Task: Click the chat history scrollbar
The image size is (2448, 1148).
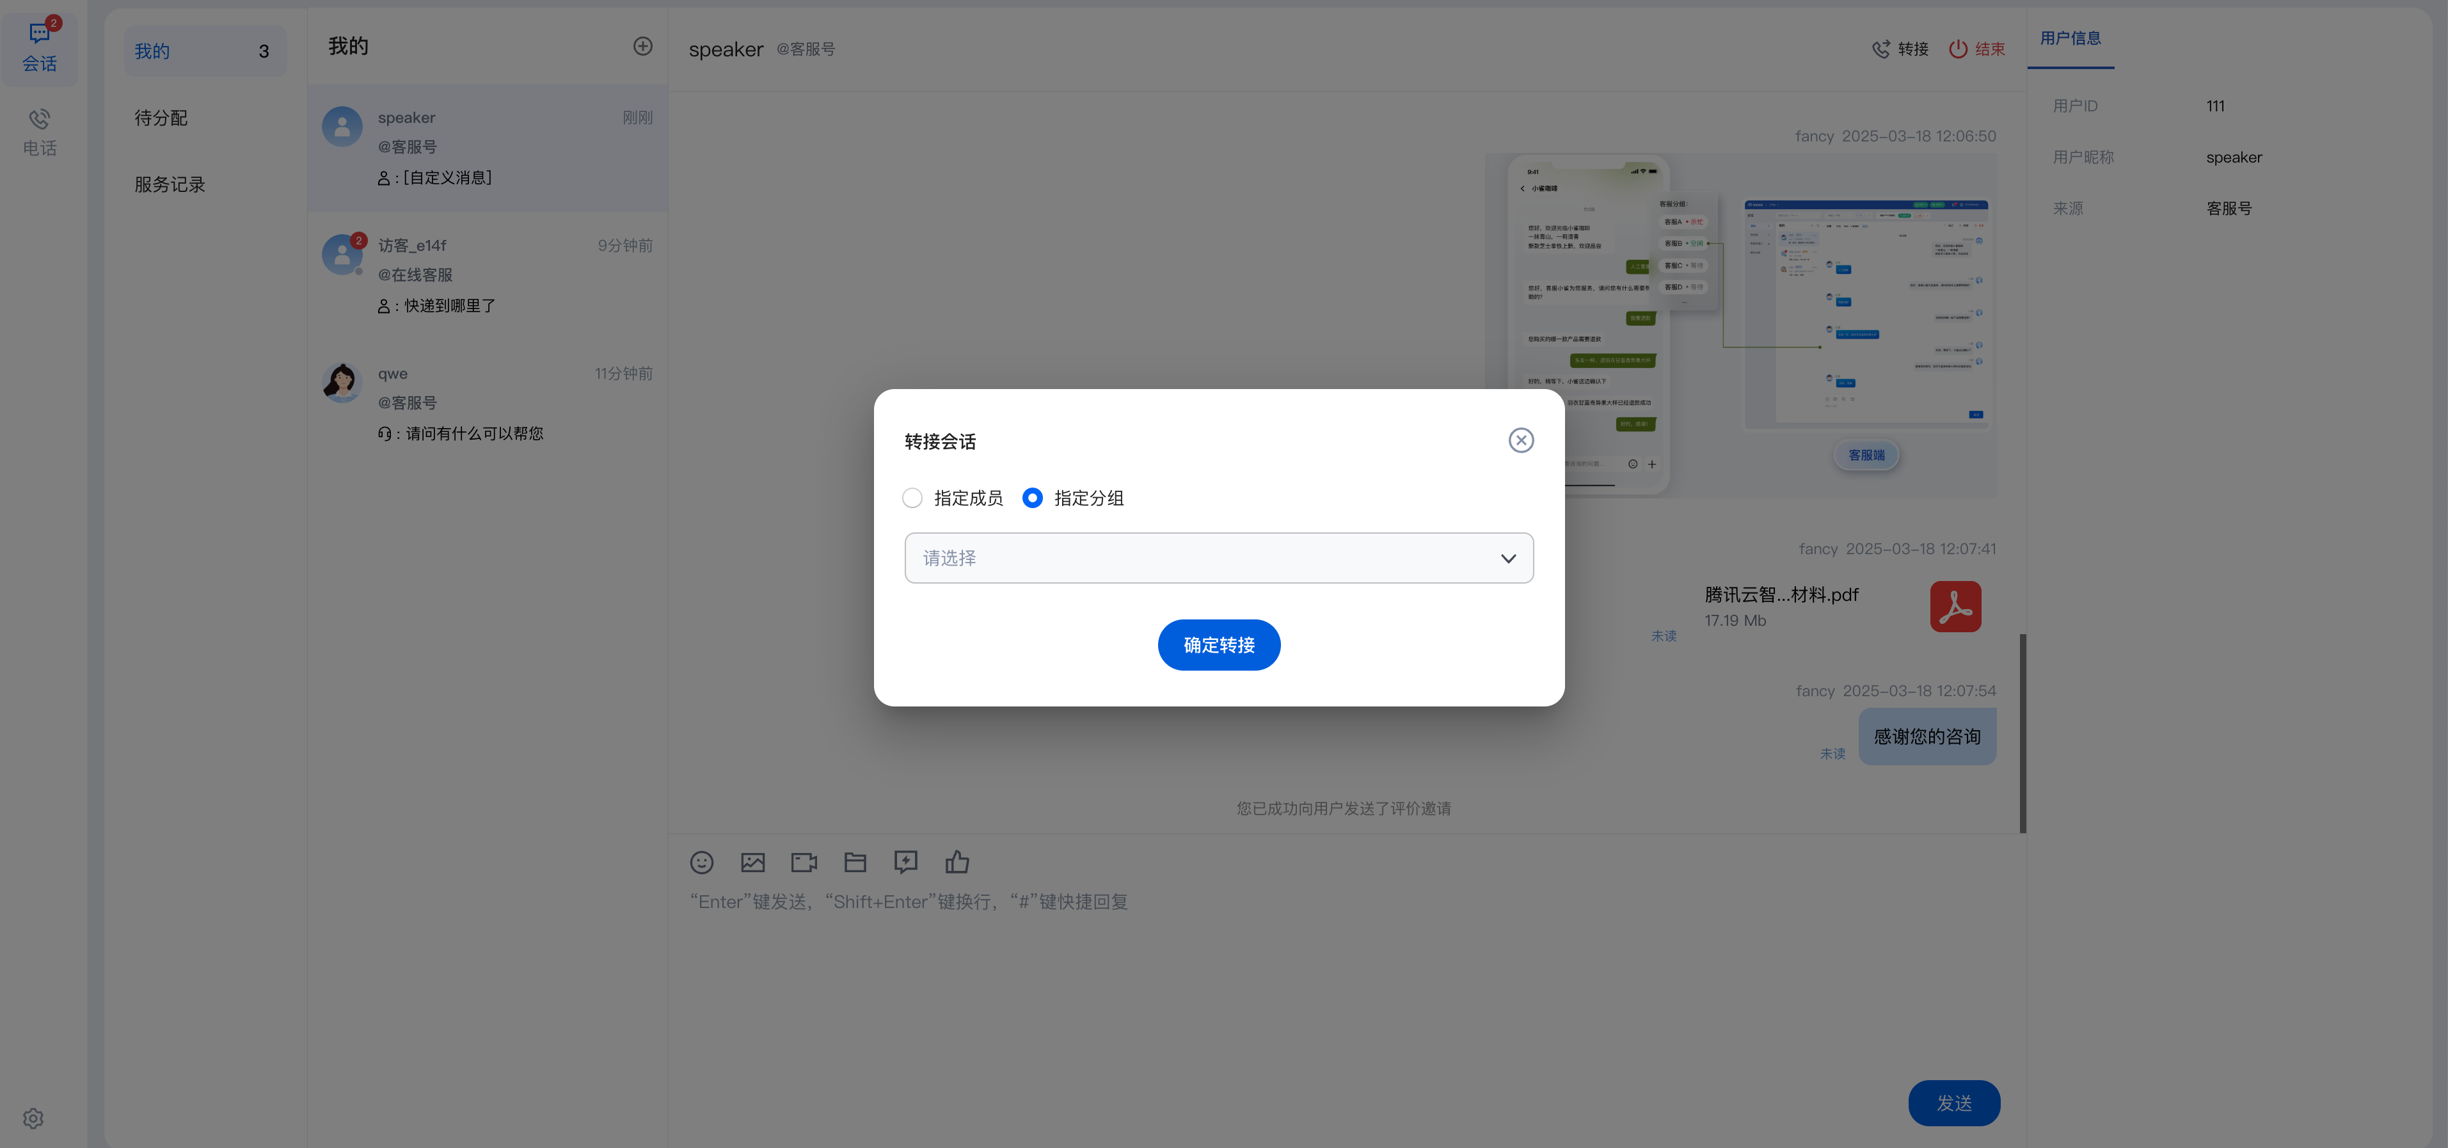Action: (2023, 732)
